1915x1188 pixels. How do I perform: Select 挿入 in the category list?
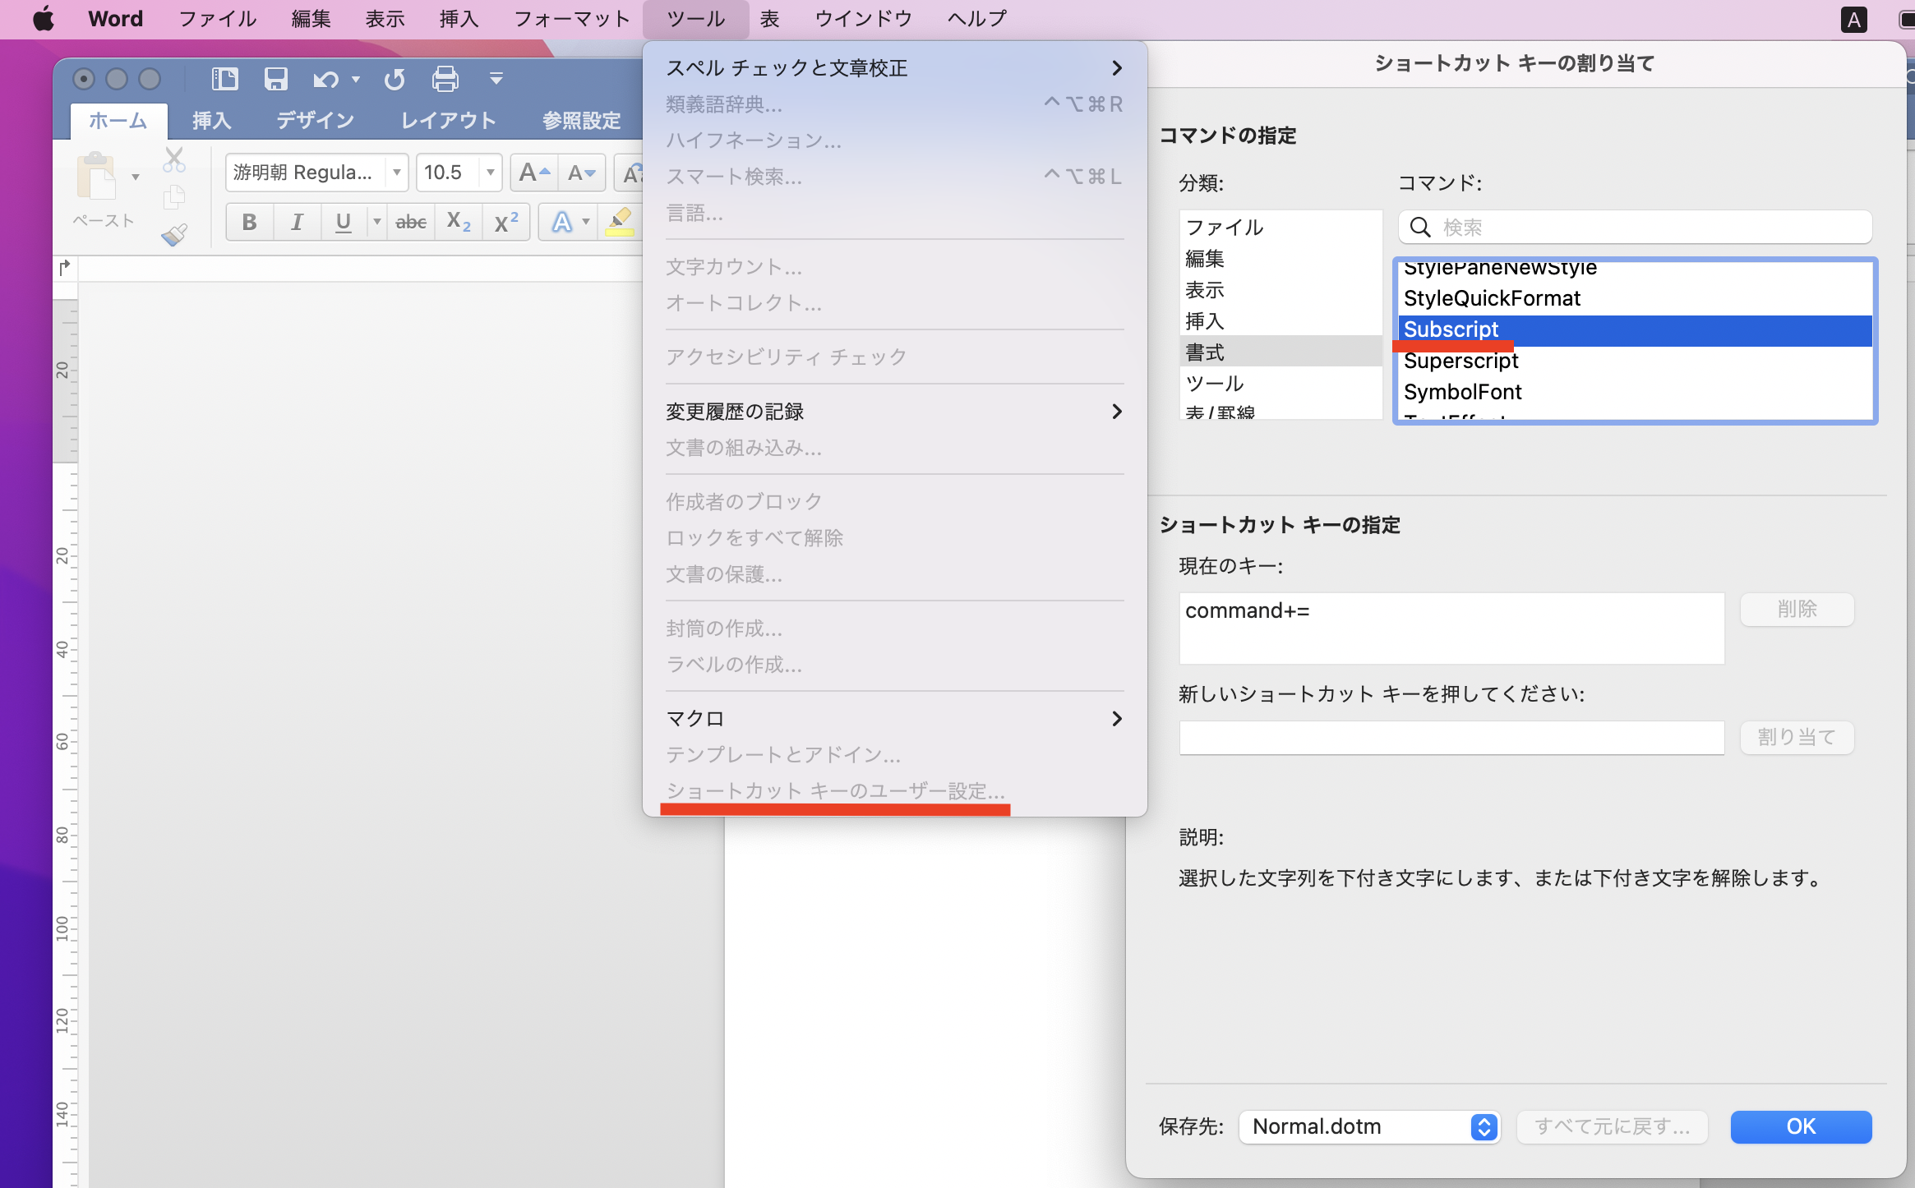(x=1281, y=321)
